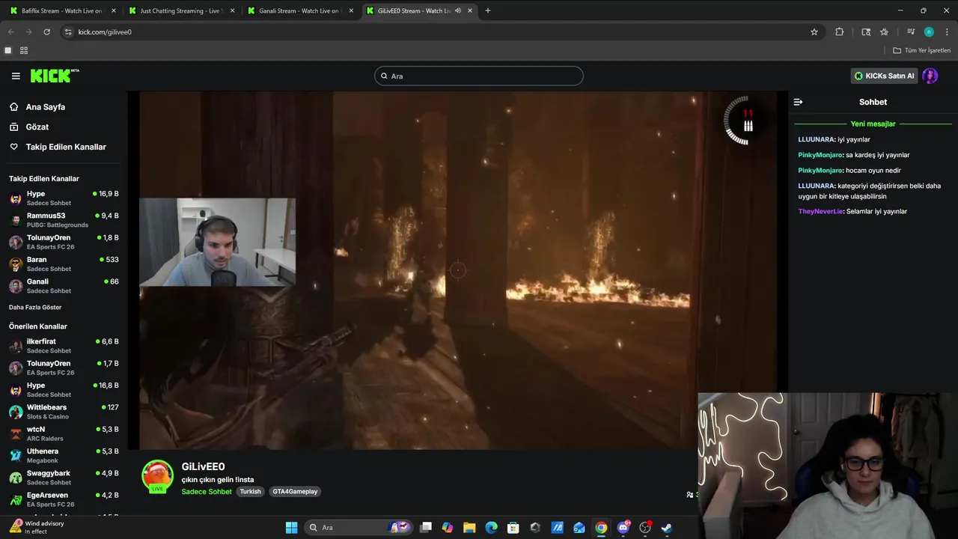The height and width of the screenshot is (539, 958).
Task: Click the KICK logo
Action: pyautogui.click(x=54, y=76)
